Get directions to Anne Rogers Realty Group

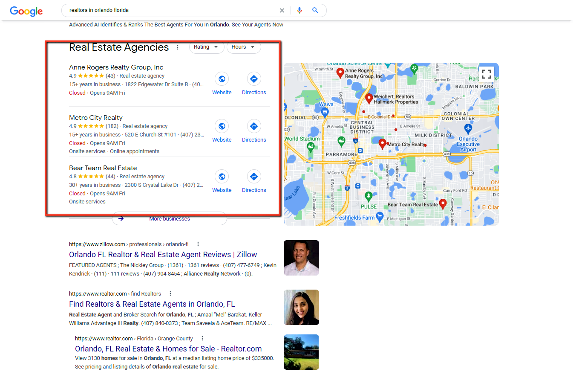click(254, 79)
